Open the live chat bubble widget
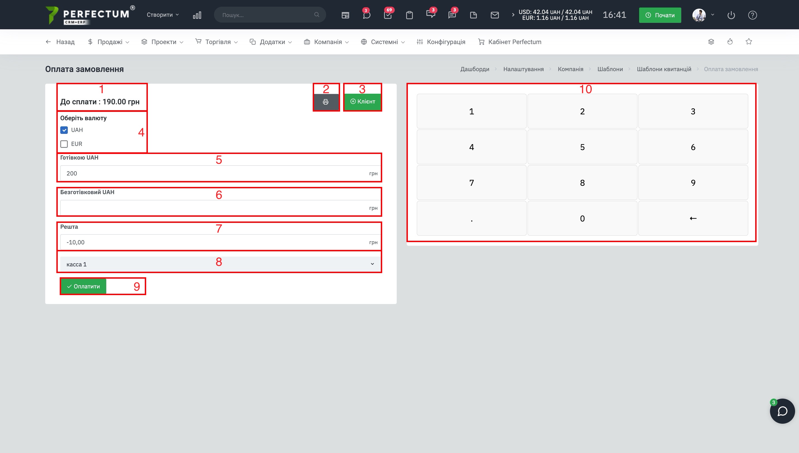Viewport: 799px width, 453px height. pos(782,411)
